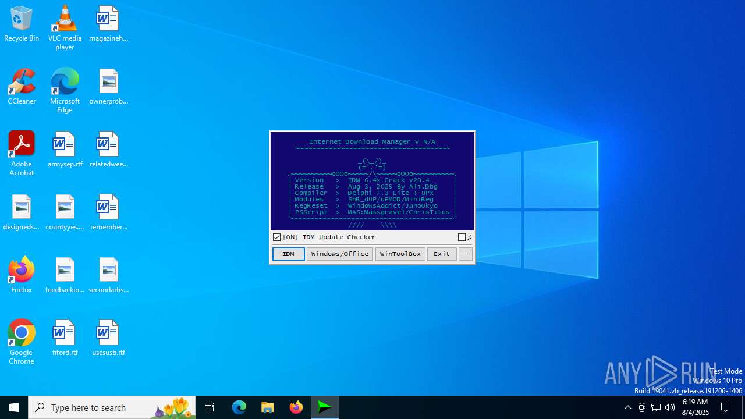Image resolution: width=745 pixels, height=419 pixels.
Task: Select the secondartis... image file
Action: coord(108,276)
